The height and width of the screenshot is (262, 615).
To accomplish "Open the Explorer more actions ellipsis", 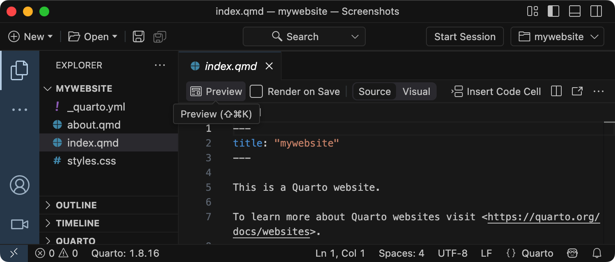I will click(159, 65).
